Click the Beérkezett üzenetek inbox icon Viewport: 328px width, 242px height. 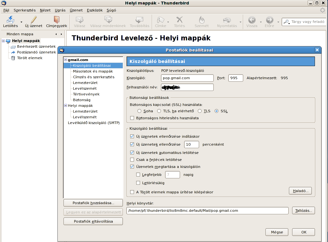pos(13,46)
